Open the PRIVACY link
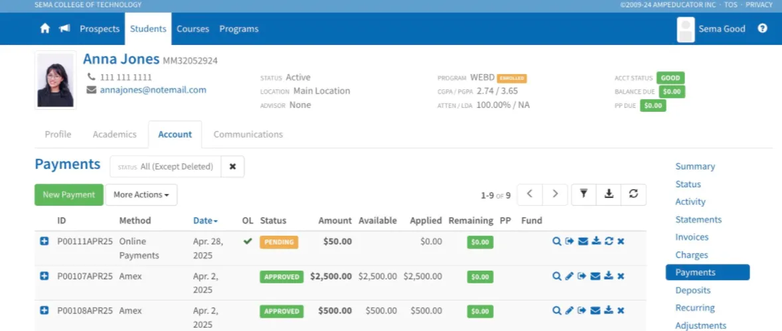Screen dimensions: 782x331 (x=759, y=5)
